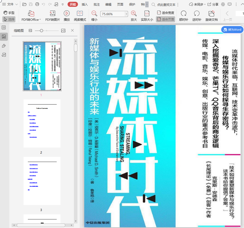Set 实际大小 actual size view
The width and height of the screenshot is (244, 228).
[147, 16]
